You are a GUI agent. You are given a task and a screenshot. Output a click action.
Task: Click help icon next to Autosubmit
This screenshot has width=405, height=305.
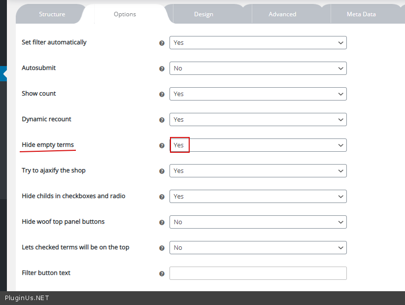[162, 68]
